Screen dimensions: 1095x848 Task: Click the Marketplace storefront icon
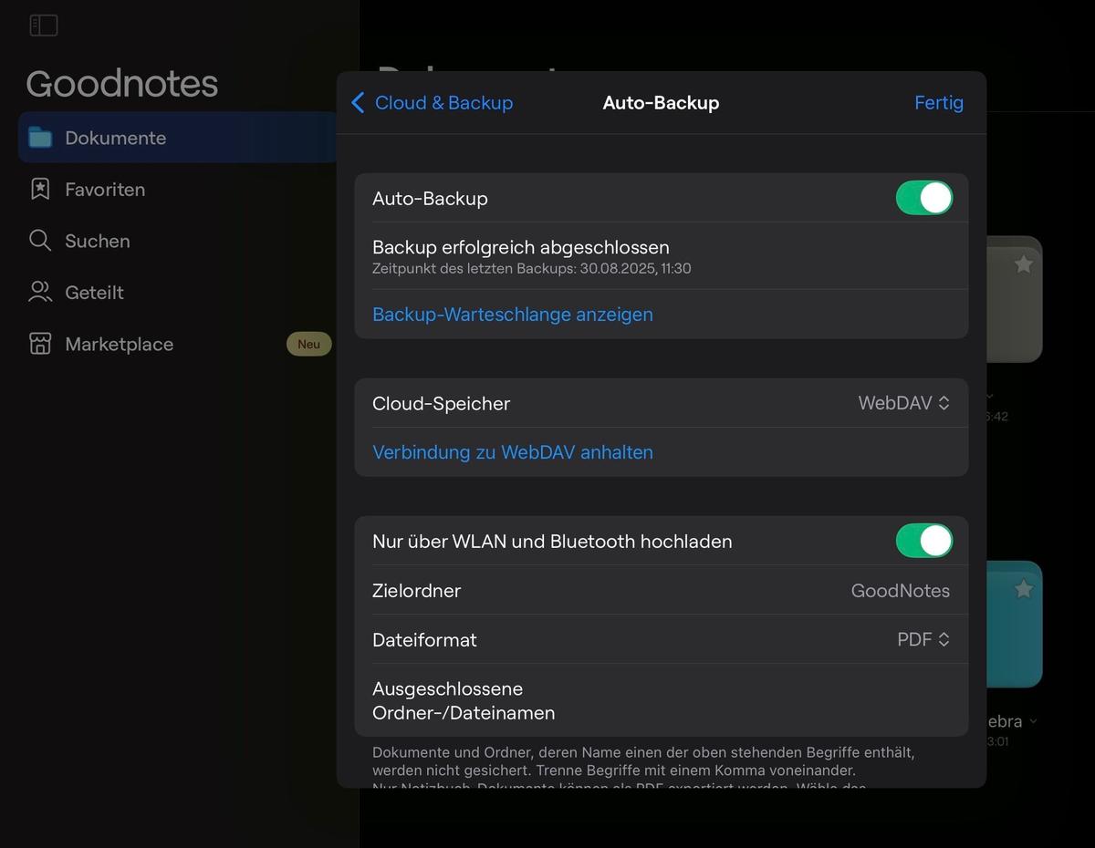(40, 344)
